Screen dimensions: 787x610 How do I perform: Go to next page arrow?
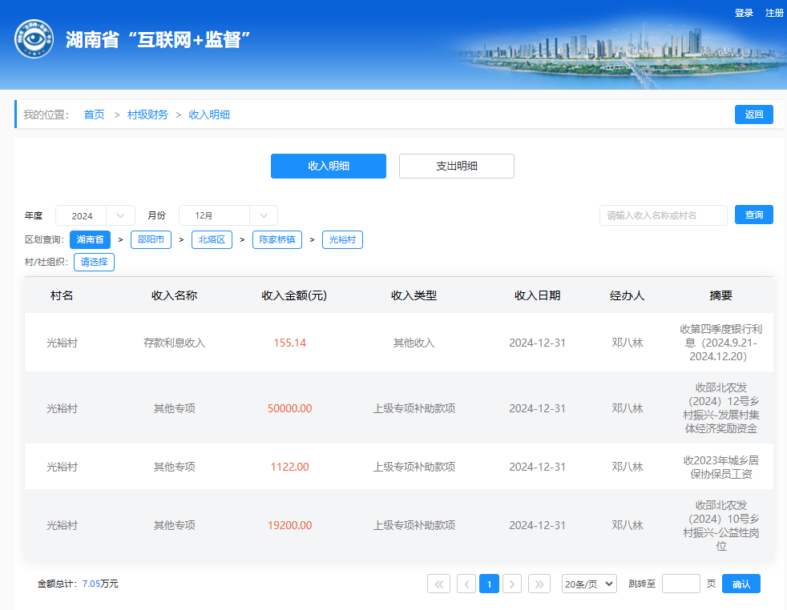[512, 584]
